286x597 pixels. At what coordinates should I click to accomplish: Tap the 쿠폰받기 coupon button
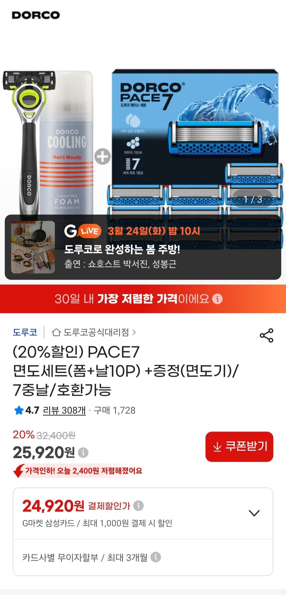coord(239,447)
